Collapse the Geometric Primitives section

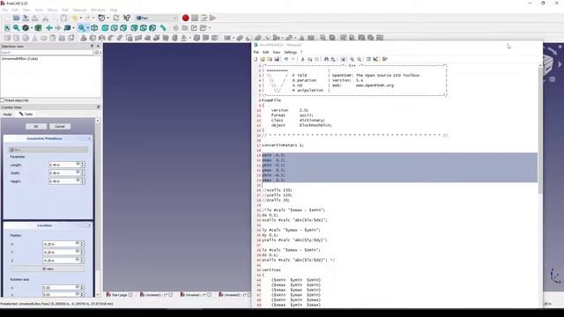click(89, 138)
